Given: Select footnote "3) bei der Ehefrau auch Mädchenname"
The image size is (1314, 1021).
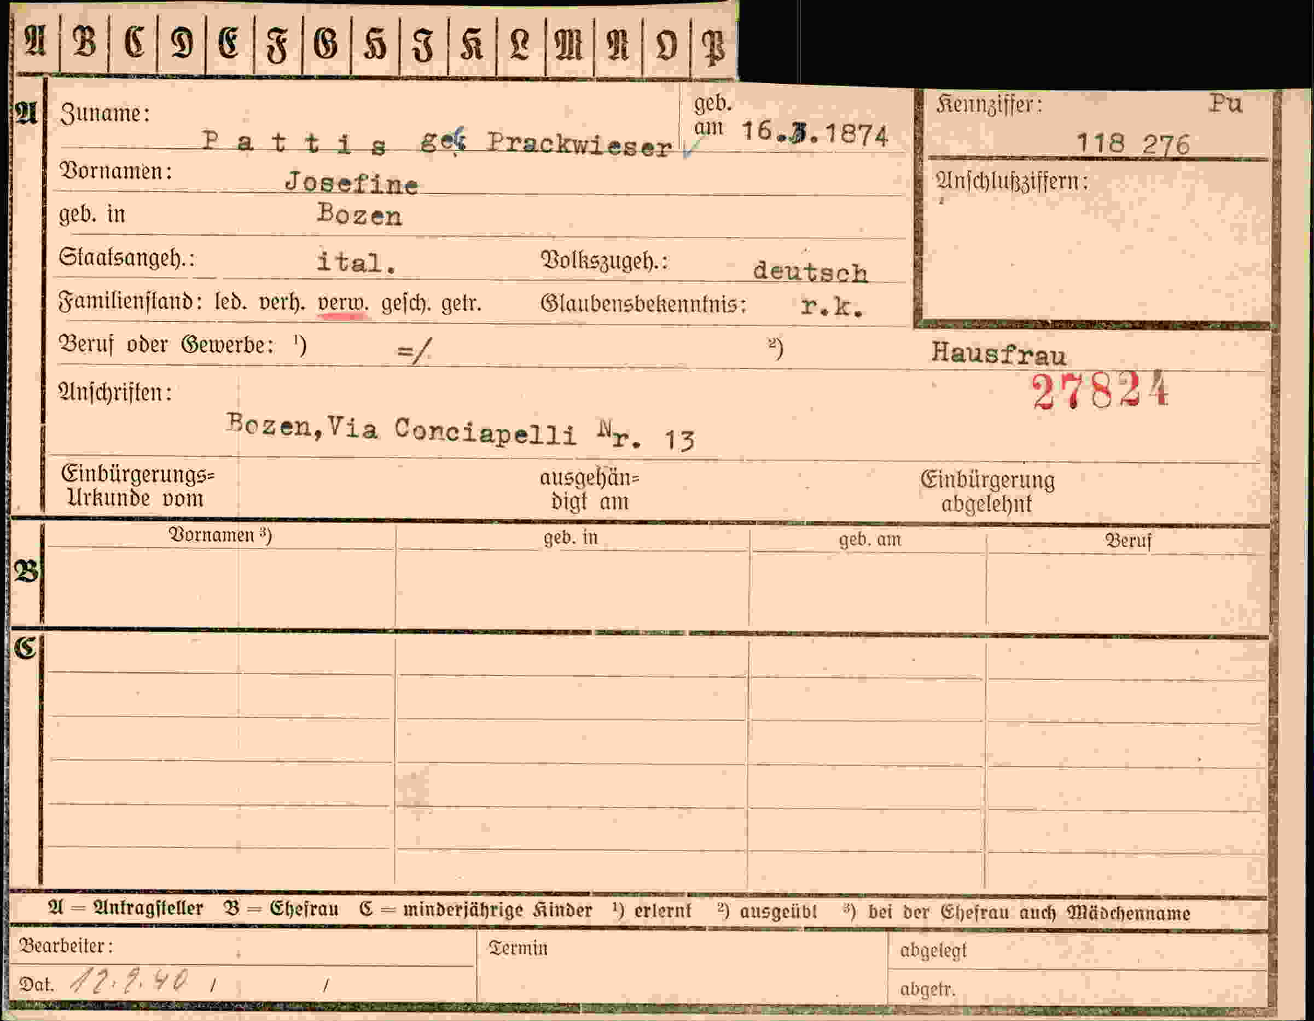Looking at the screenshot, I should (x=1016, y=913).
